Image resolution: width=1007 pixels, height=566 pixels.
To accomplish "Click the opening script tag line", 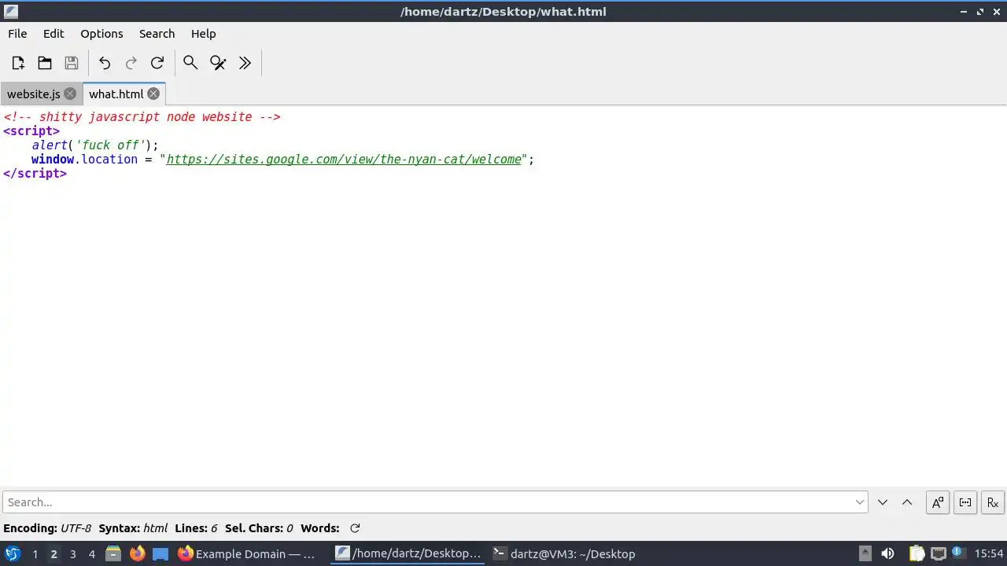I will 31,131.
